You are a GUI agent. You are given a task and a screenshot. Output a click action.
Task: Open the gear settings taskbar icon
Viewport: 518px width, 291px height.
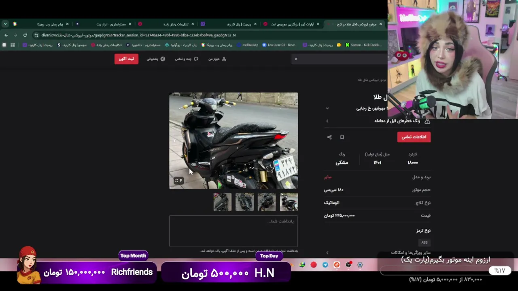(360, 265)
